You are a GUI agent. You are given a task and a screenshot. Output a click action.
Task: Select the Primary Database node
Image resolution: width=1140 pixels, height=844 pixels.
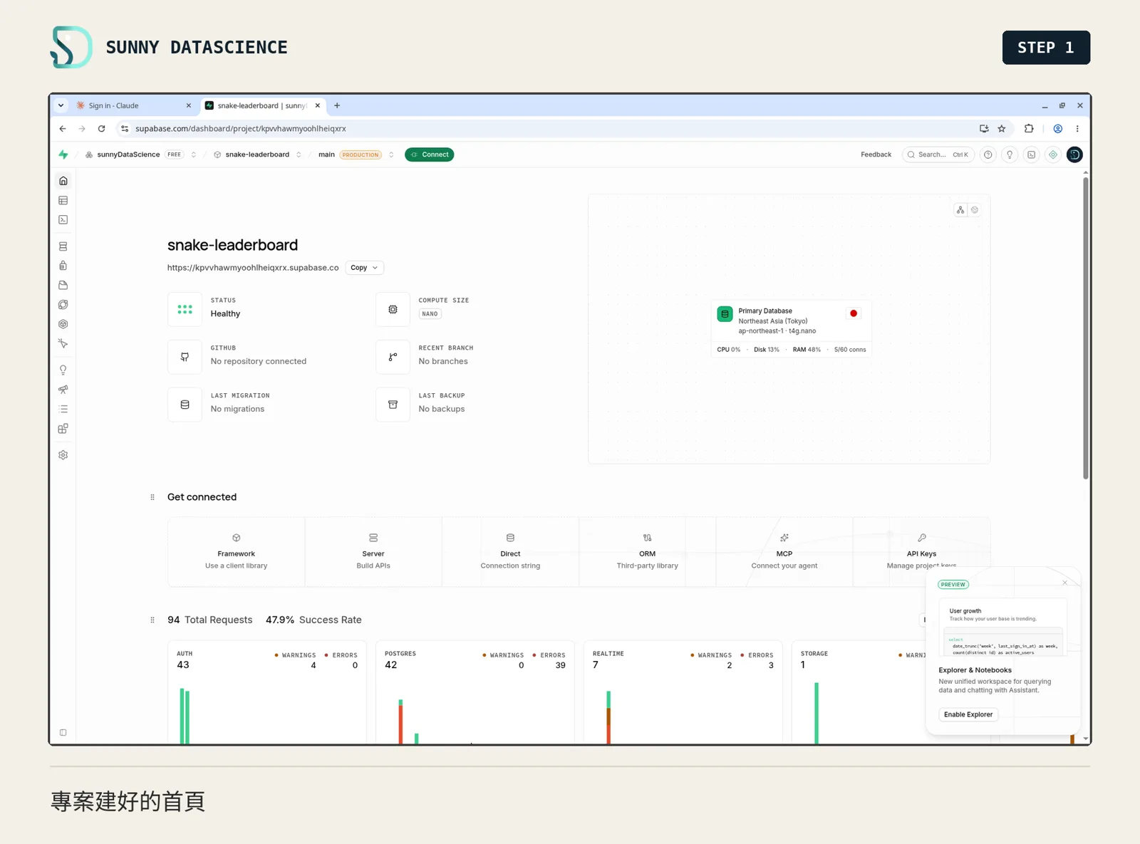point(791,329)
